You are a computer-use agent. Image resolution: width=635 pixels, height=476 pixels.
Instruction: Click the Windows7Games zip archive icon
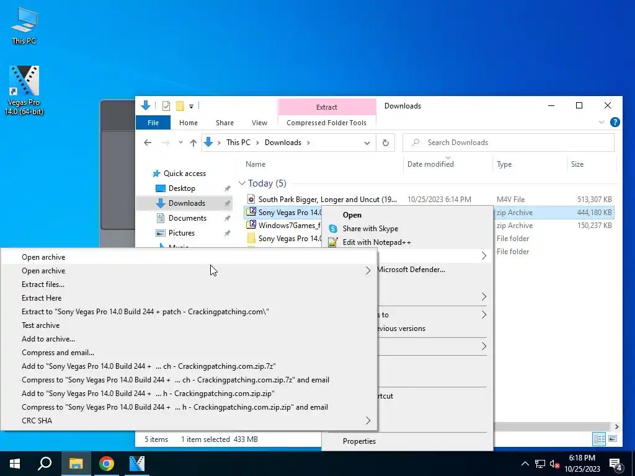pyautogui.click(x=252, y=224)
